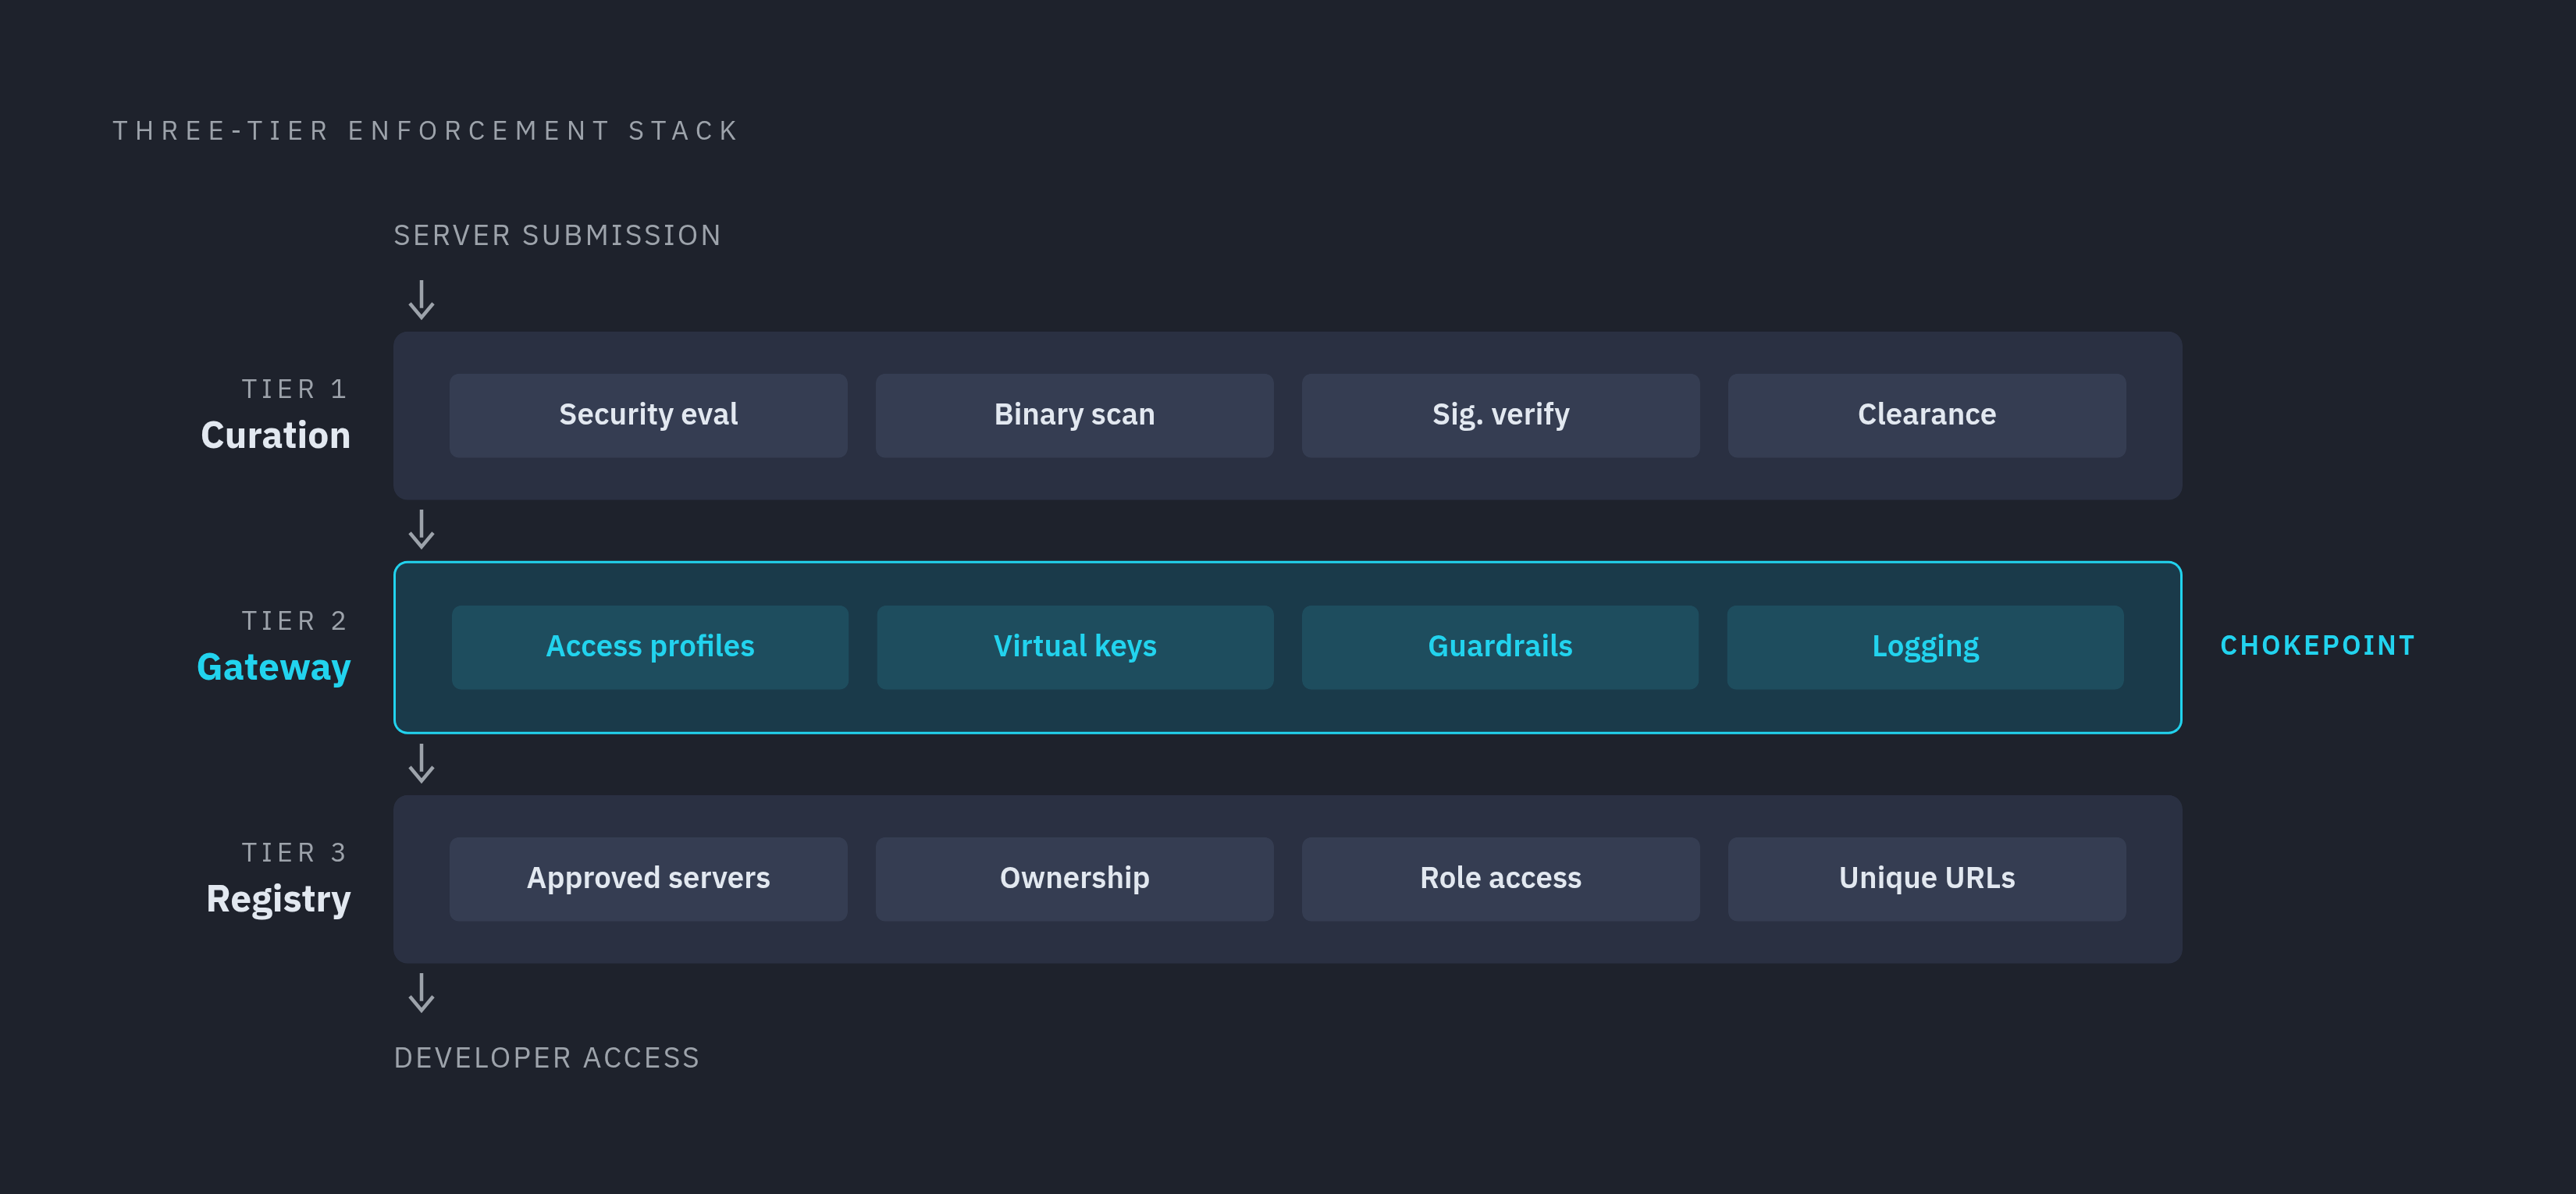Click the TIER 3 label
The height and width of the screenshot is (1194, 2576).
pos(294,853)
